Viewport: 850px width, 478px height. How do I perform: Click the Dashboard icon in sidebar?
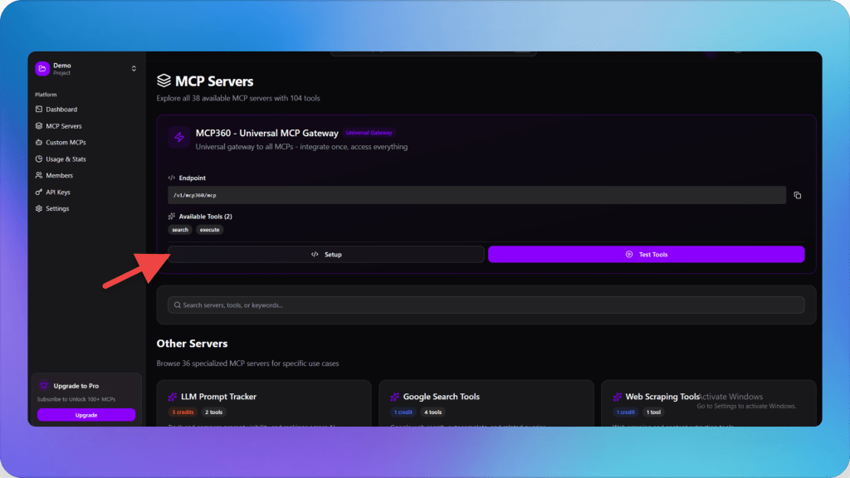tap(39, 110)
